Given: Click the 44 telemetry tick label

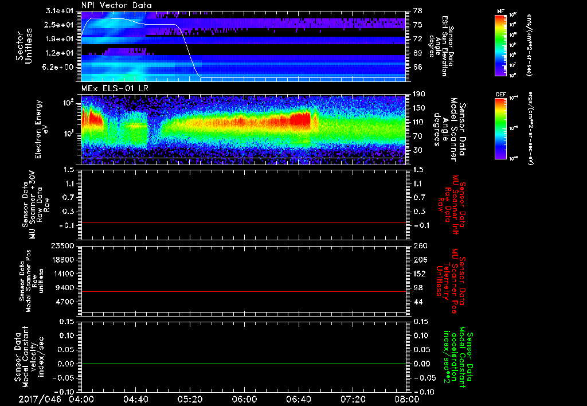Looking at the screenshot, I should [x=418, y=302].
